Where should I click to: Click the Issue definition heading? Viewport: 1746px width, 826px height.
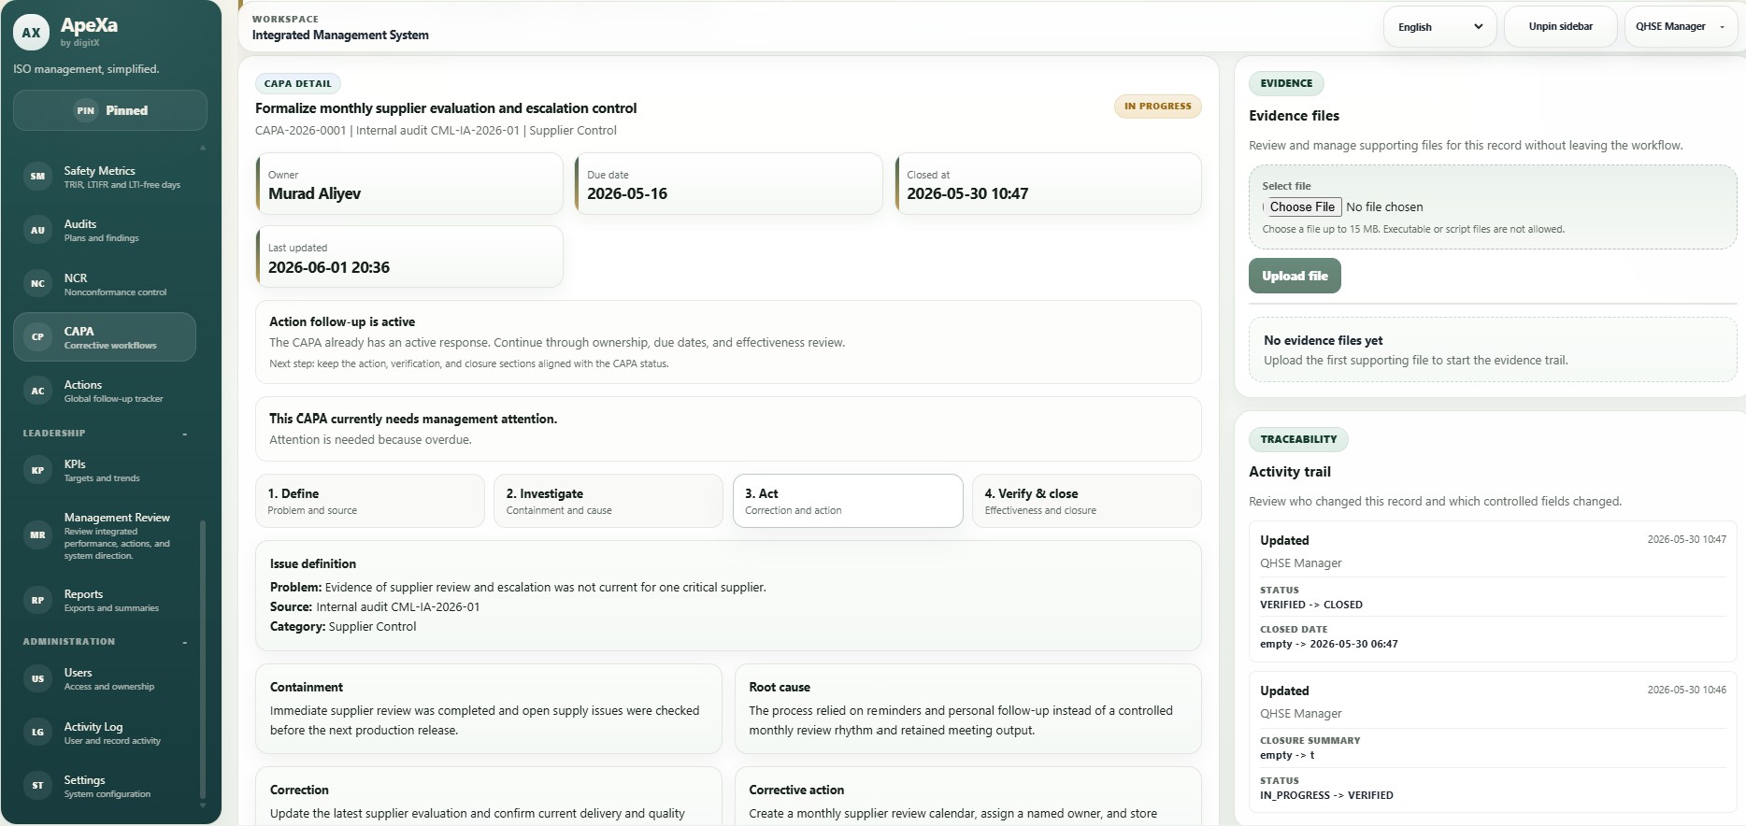(x=313, y=564)
